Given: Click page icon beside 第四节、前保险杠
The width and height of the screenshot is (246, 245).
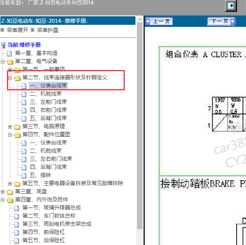Looking at the screenshot, I should [x=17, y=232].
